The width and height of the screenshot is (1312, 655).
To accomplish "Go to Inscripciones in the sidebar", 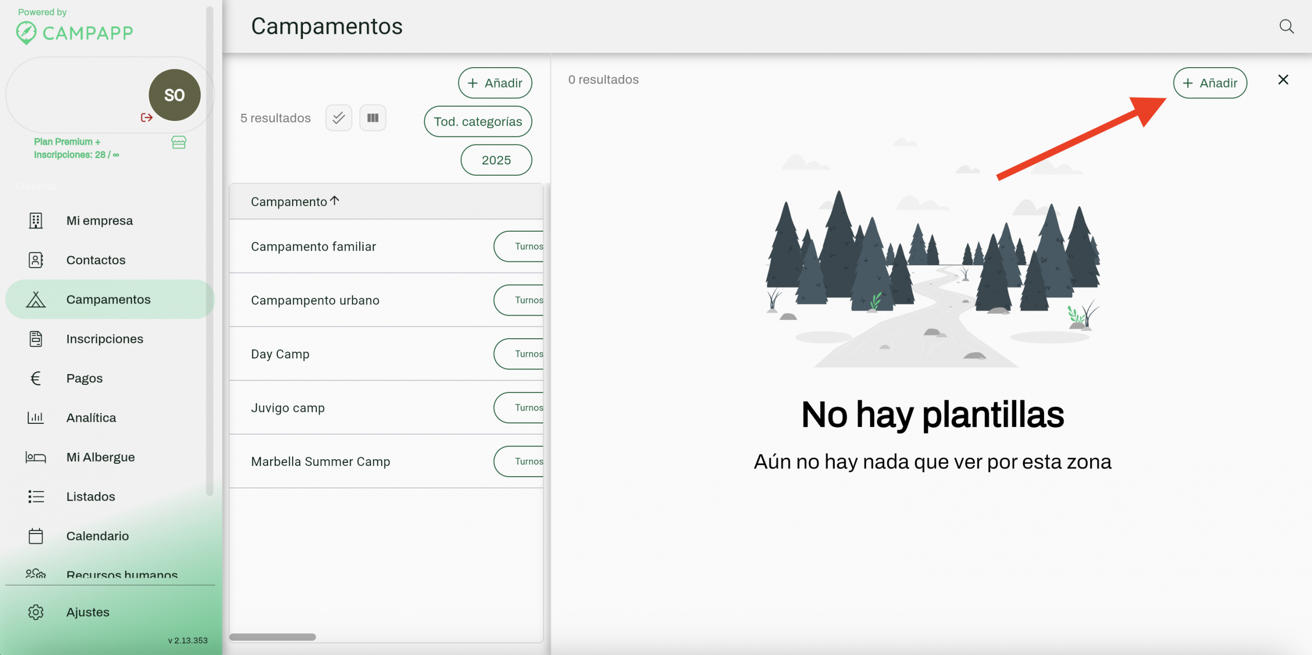I will click(105, 339).
